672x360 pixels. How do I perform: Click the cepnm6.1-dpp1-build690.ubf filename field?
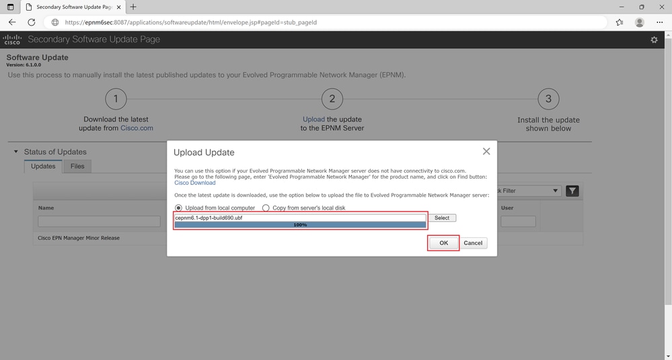tap(300, 218)
